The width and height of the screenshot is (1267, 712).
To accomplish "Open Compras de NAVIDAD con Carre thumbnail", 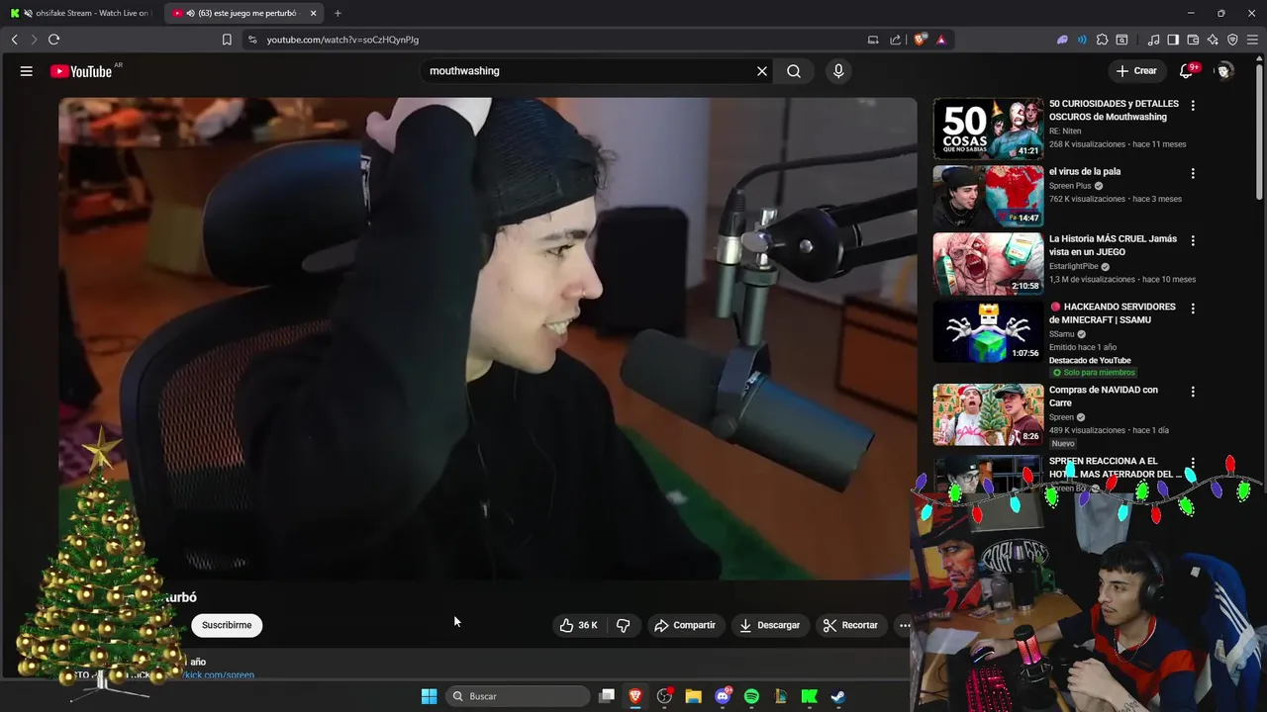I will pyautogui.click(x=988, y=414).
